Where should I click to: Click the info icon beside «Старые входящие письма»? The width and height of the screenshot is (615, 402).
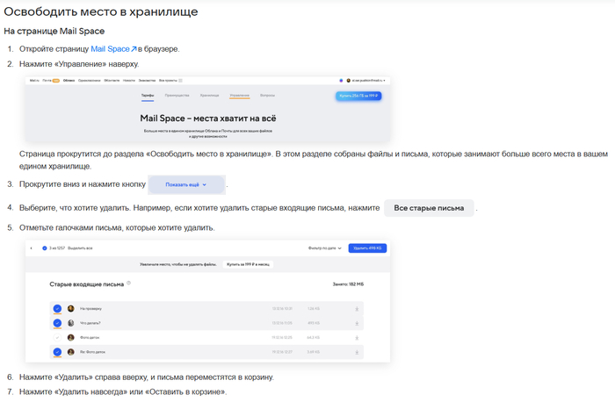tap(128, 284)
